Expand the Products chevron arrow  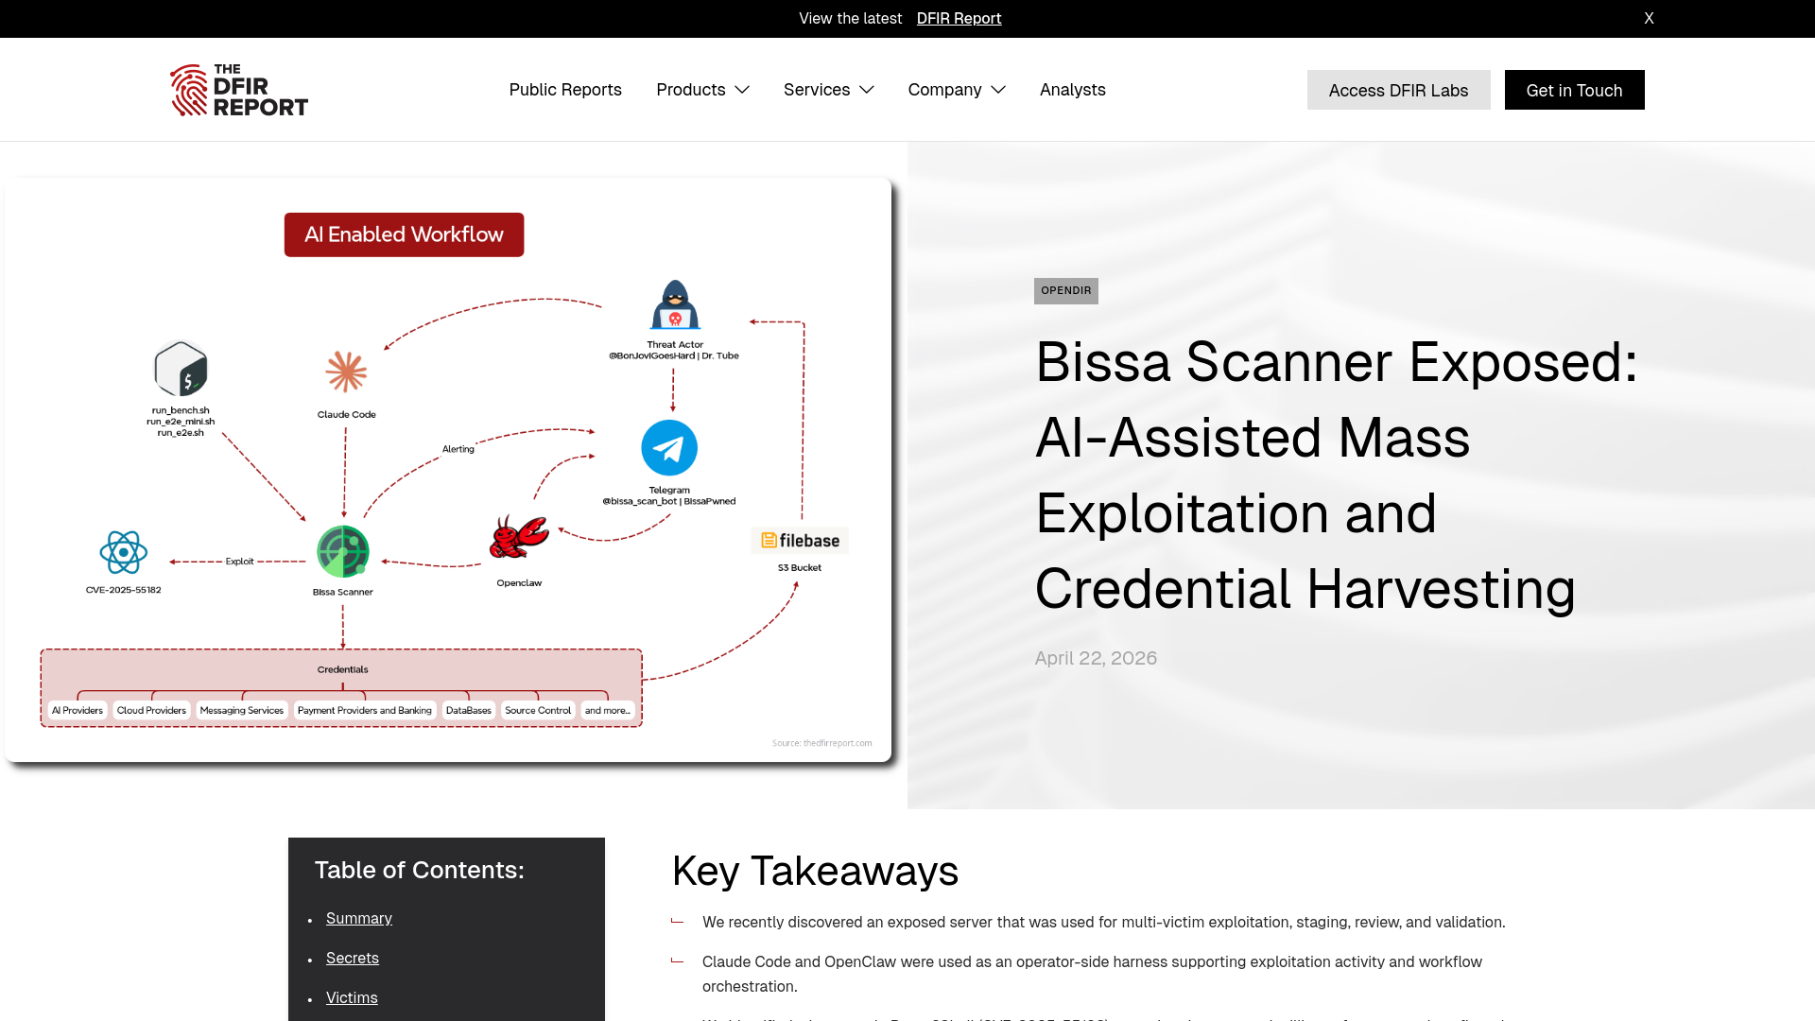pyautogui.click(x=742, y=90)
